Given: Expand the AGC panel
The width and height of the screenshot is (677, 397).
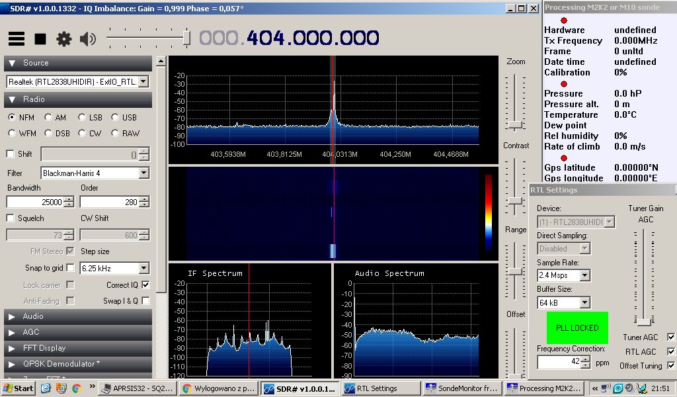Looking at the screenshot, I should point(78,332).
